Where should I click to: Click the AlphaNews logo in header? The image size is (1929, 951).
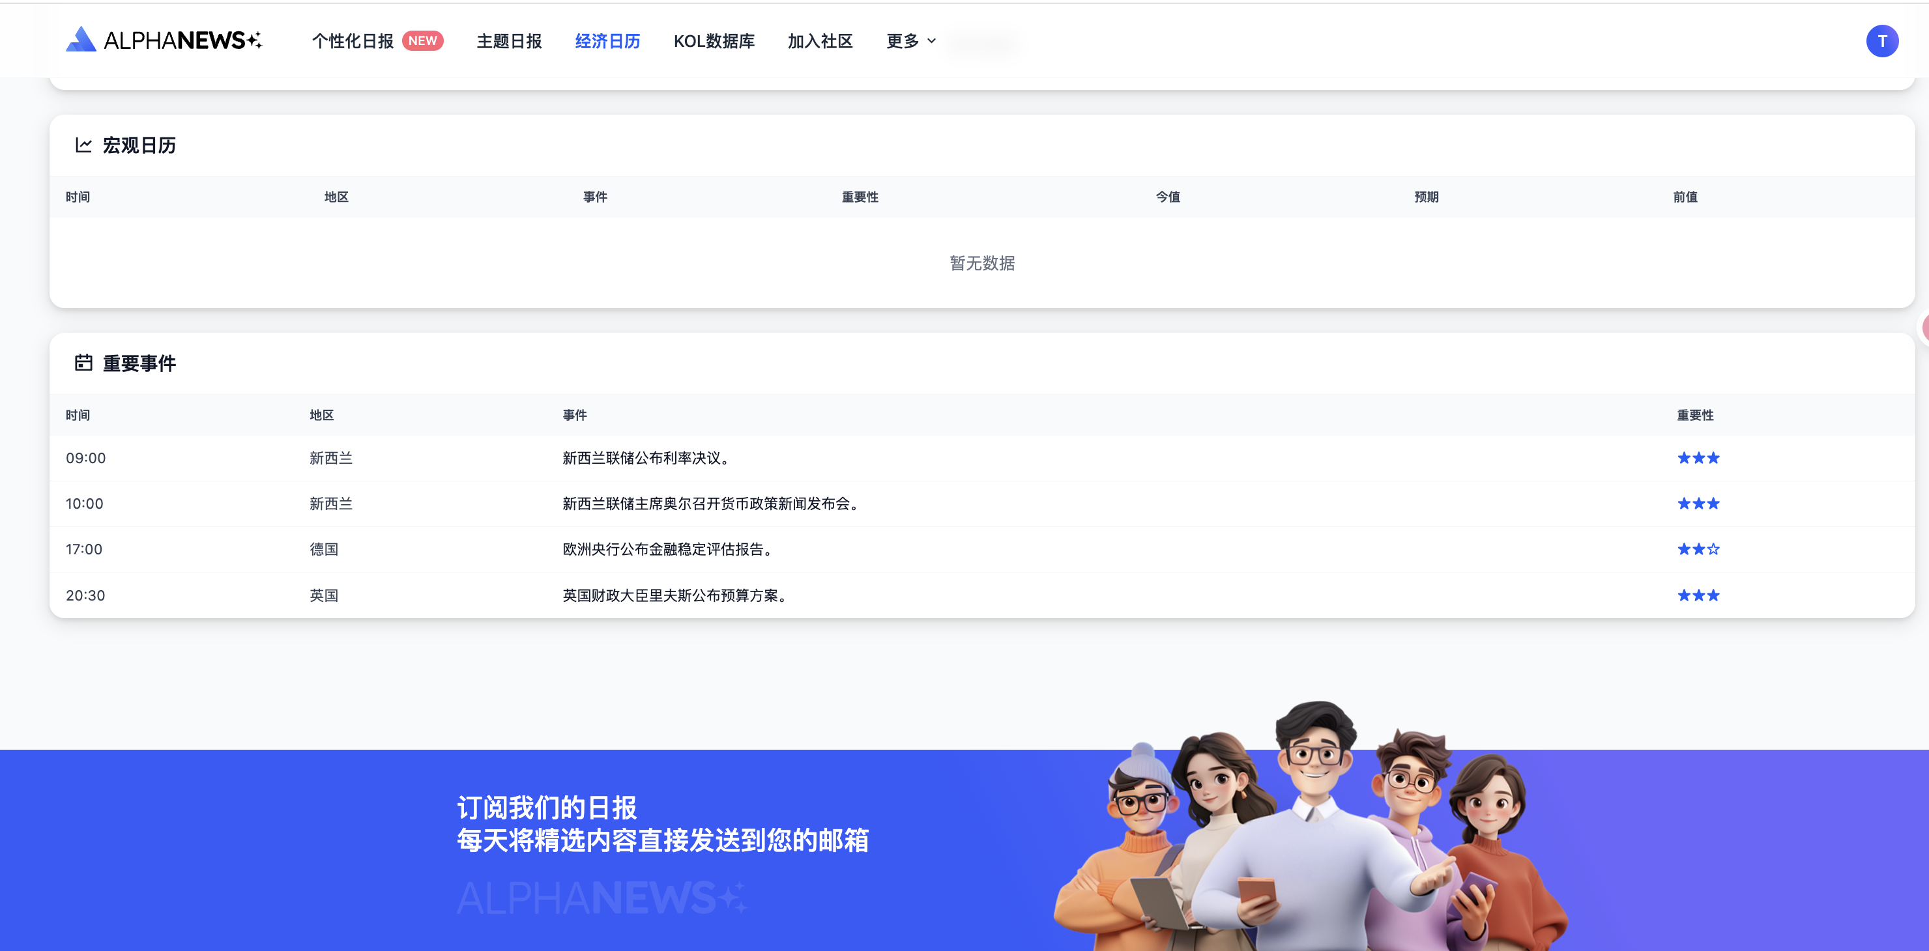click(163, 40)
